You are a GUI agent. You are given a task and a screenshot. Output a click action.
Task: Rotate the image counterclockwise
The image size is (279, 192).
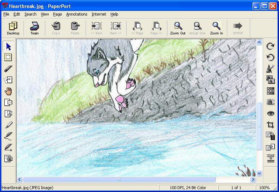point(270,57)
